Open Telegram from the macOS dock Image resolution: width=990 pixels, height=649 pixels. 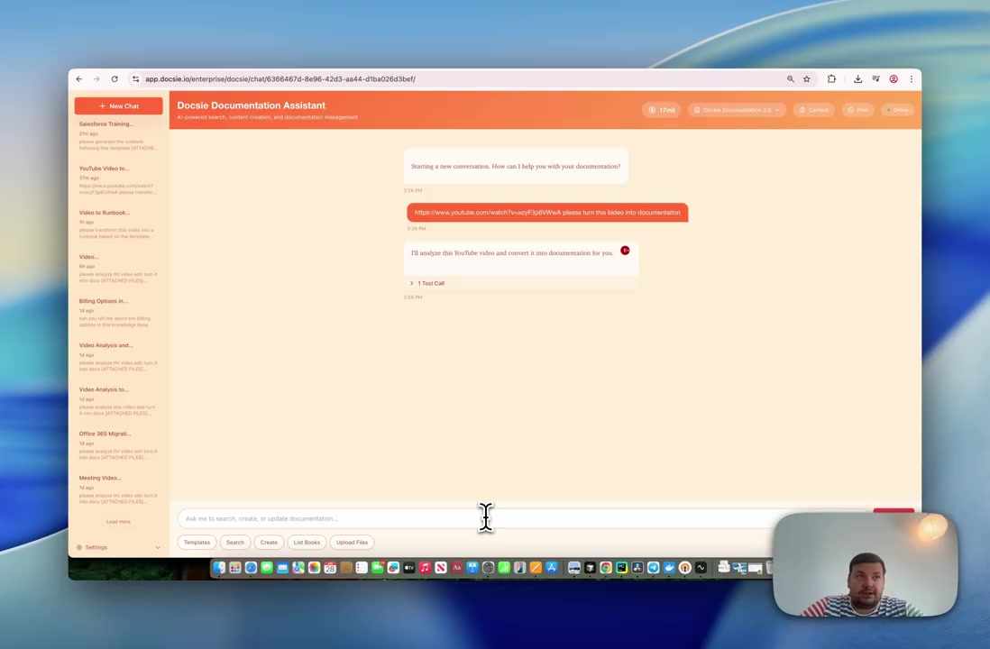653,568
